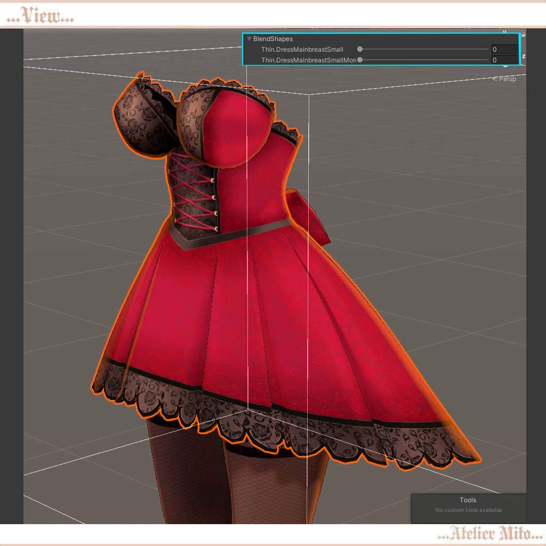Click the Thin.DressMainbreastSmall slider handle
Screen dimensions: 546x546
360,50
